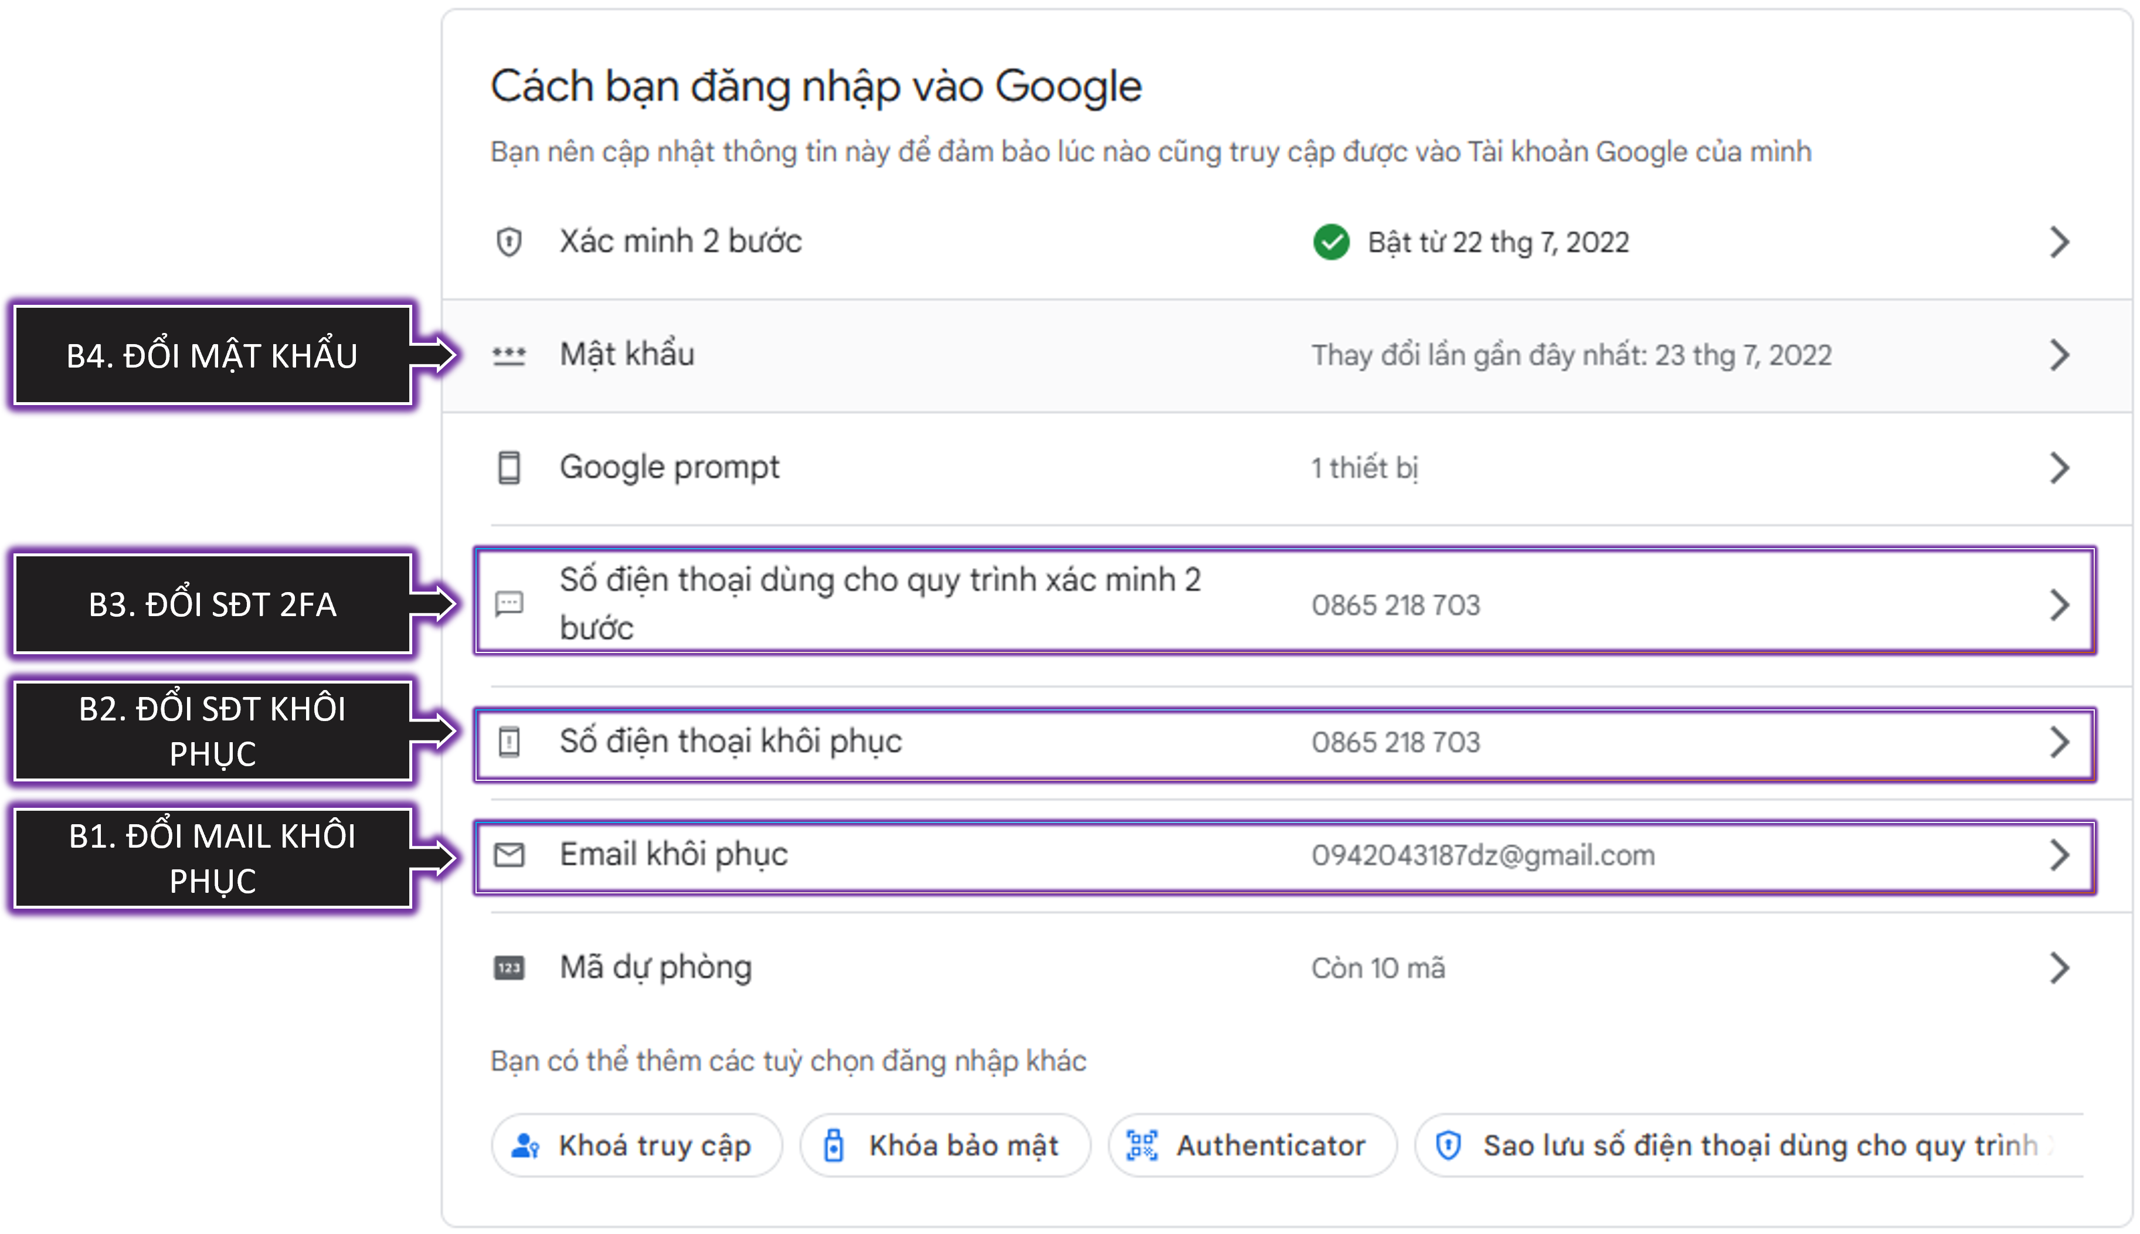
Task: Click the envelope icon beside Email khôi phục
Action: pos(508,855)
